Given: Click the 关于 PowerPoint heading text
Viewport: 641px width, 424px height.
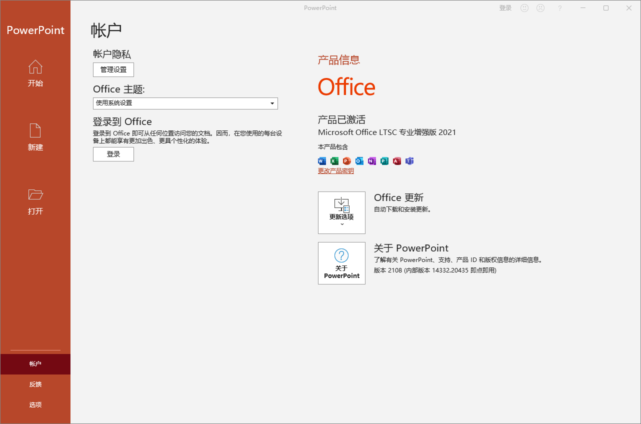Looking at the screenshot, I should pyautogui.click(x=411, y=248).
